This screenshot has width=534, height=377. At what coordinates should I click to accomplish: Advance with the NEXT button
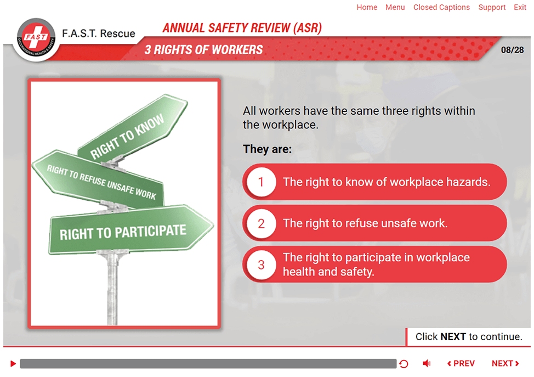pos(505,364)
